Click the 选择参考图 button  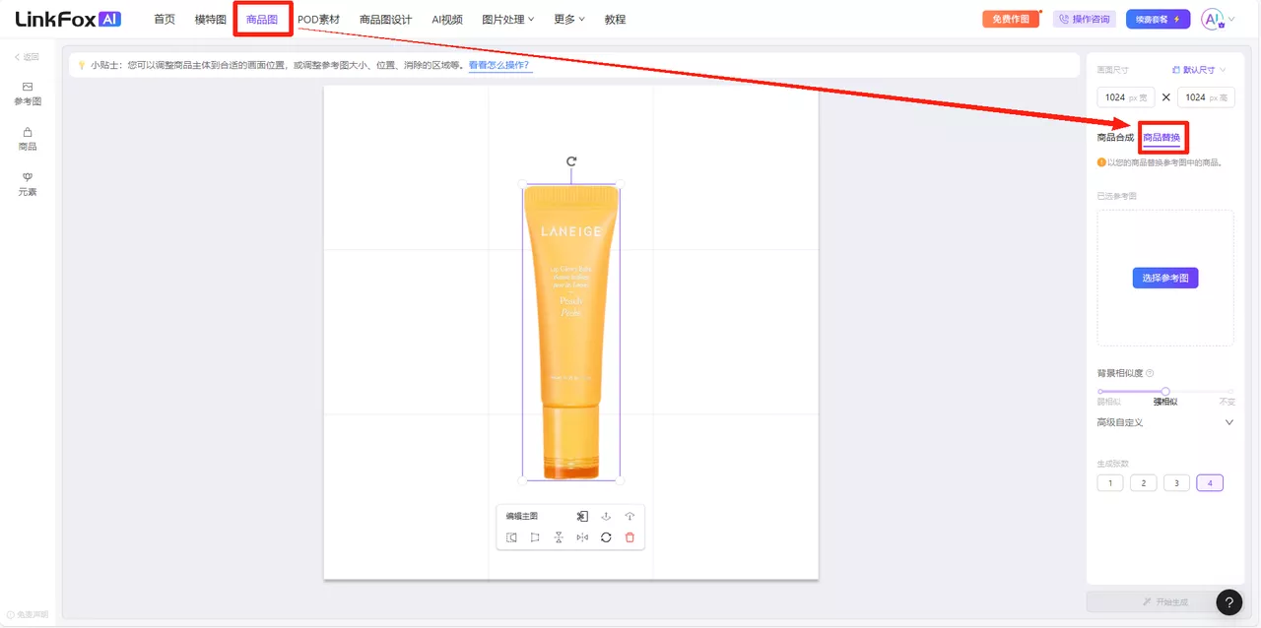point(1165,279)
